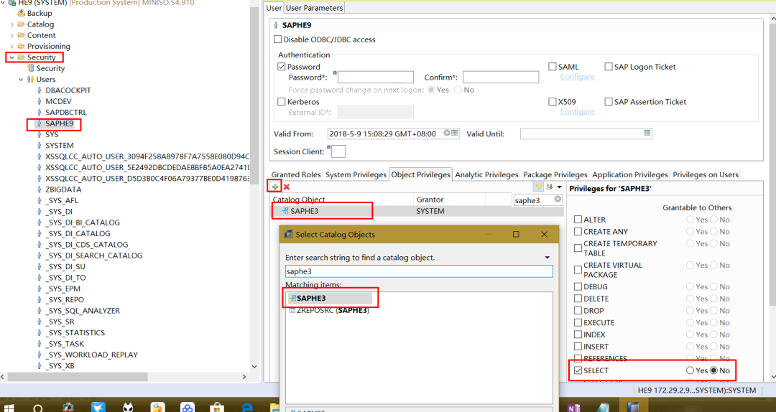Click the tree scroll-right arrow
This screenshot has height=412, width=776.
[x=244, y=377]
